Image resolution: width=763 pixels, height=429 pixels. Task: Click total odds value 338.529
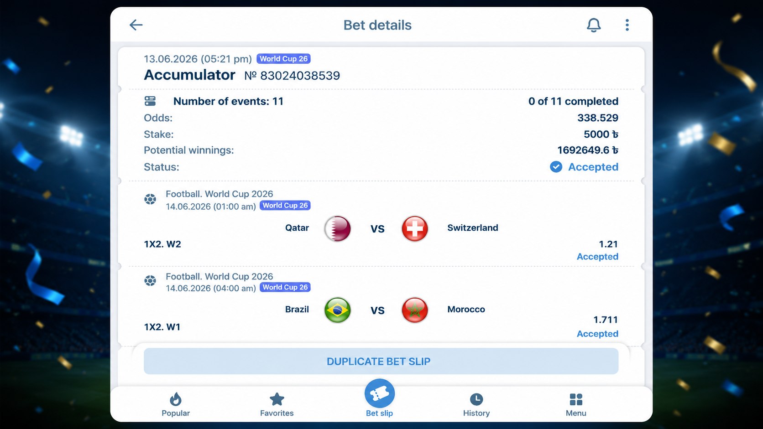pyautogui.click(x=598, y=118)
